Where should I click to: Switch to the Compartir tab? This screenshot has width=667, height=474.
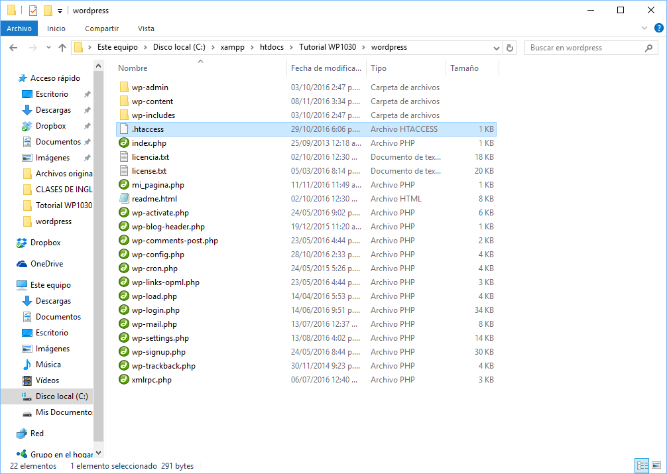tap(101, 29)
